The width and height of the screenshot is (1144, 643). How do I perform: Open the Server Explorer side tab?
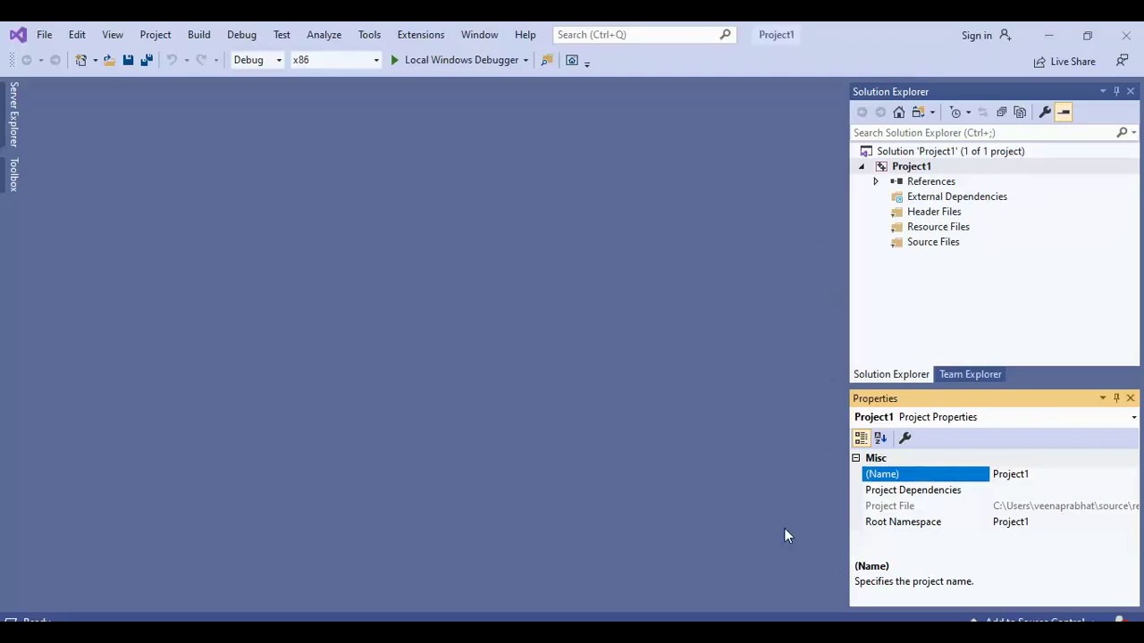point(13,114)
